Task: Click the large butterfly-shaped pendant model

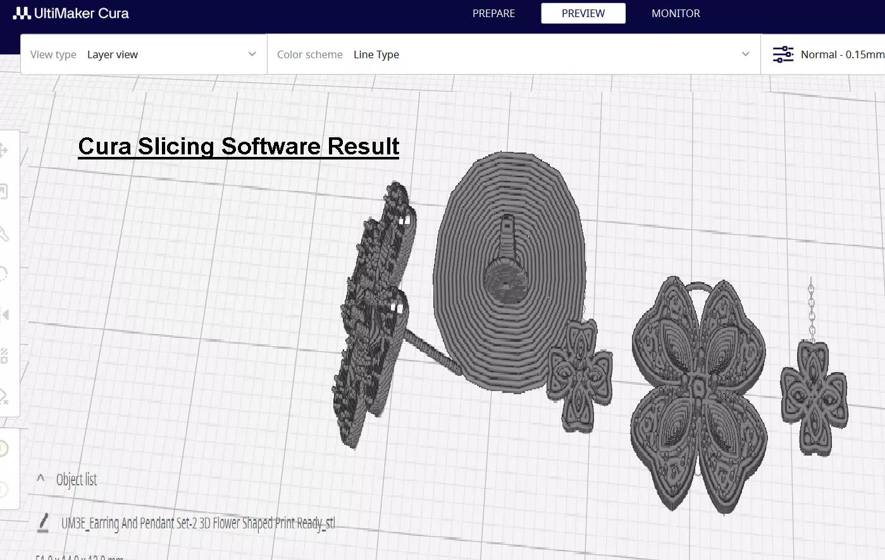Action: coord(698,395)
